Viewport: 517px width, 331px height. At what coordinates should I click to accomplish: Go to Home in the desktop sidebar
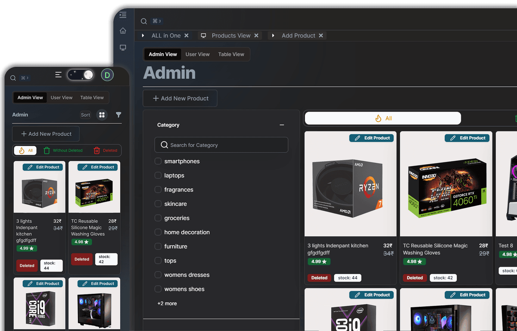pos(123,31)
